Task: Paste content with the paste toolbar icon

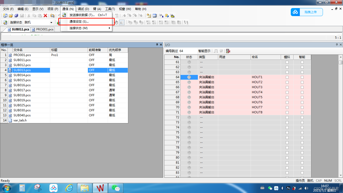Action: (x=39, y=15)
